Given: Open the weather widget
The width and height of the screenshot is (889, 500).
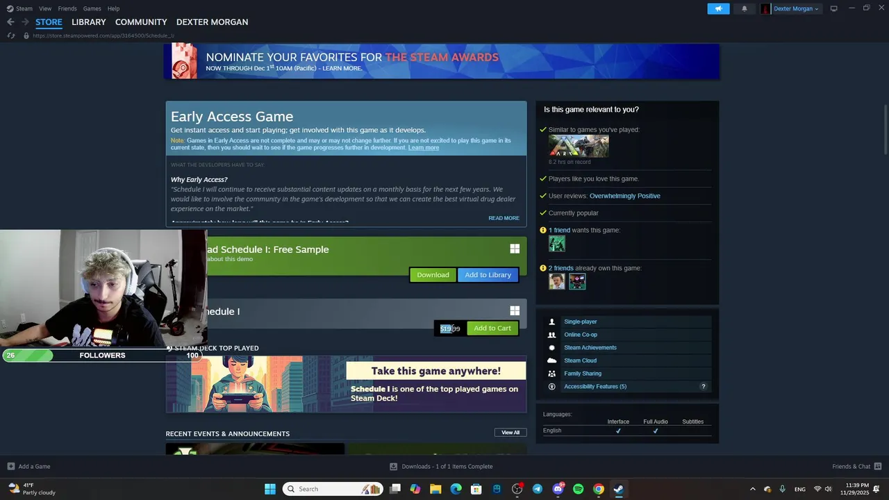Looking at the screenshot, I should tap(31, 489).
